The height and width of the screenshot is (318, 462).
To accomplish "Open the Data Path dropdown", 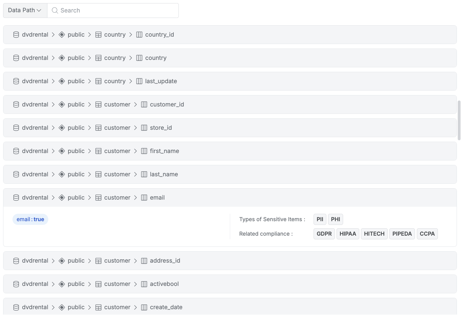I will click(x=25, y=11).
